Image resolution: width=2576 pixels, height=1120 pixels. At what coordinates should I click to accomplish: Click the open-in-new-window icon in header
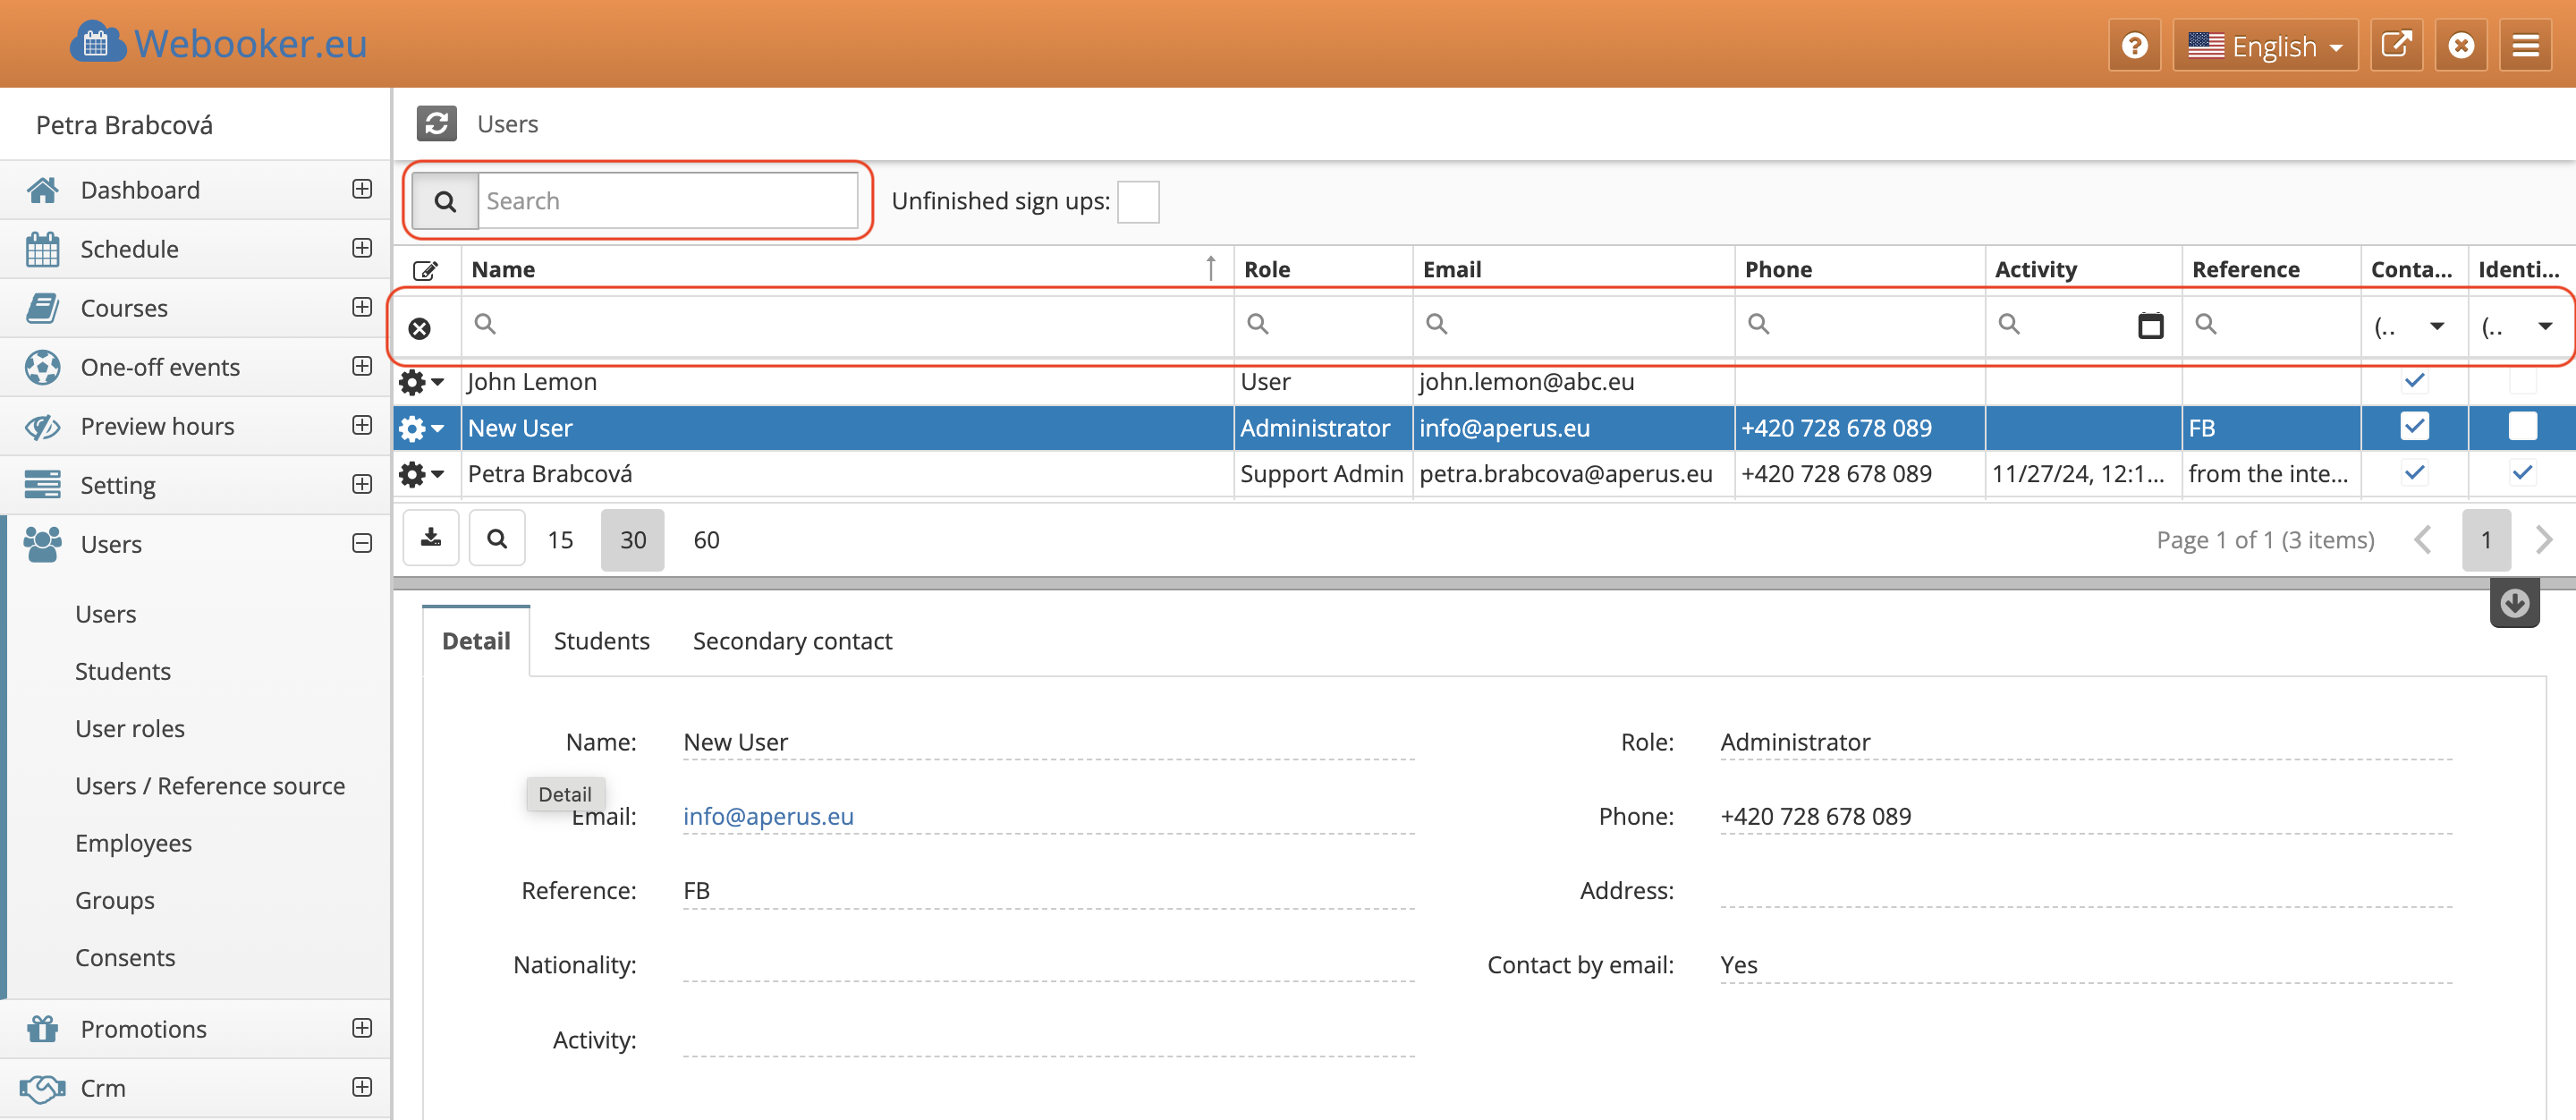pos(2396,46)
